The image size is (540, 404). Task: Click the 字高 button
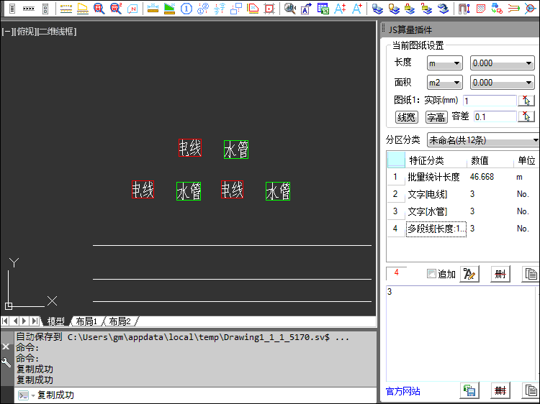click(436, 116)
